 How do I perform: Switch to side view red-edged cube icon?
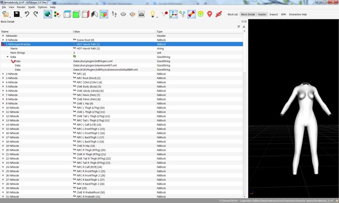85,14
